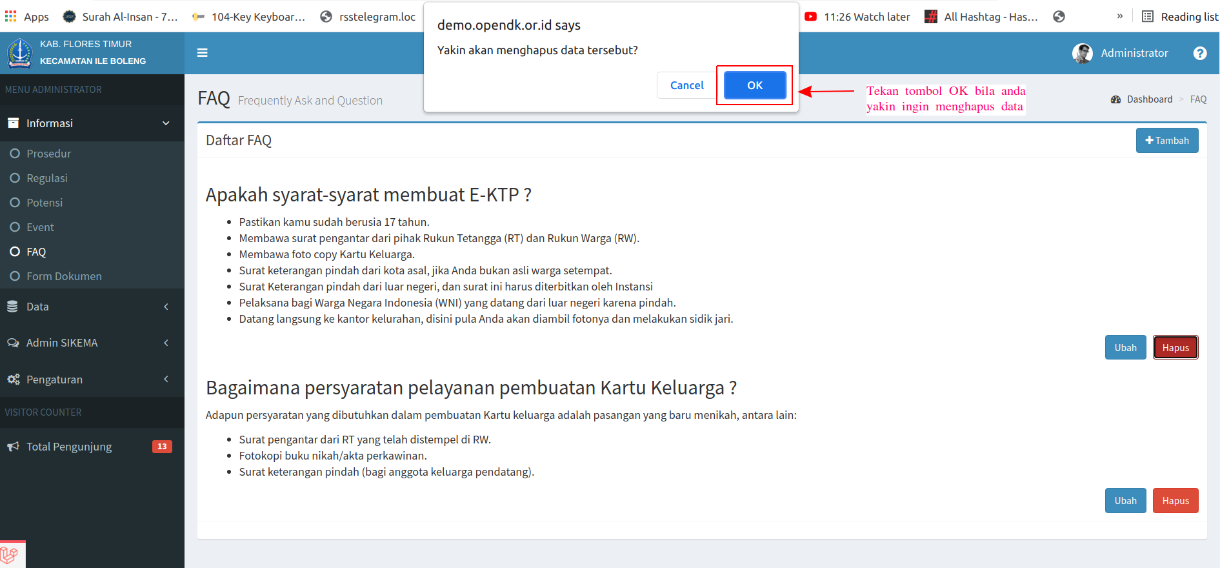
Task: Toggle the sidebar hamburger menu icon
Action: (203, 53)
